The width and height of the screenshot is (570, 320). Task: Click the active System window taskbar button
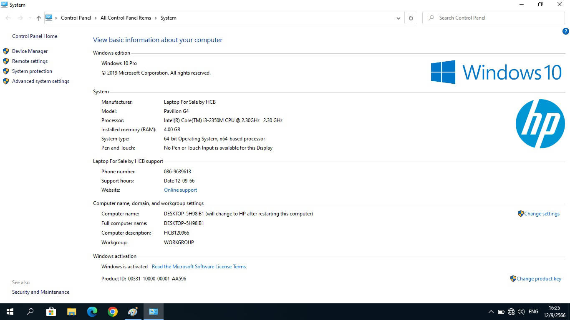154,312
